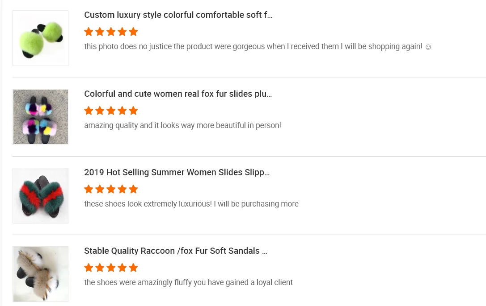View the raccoon fur sandals thumbnail
Viewport: 486px width, 306px height.
click(x=40, y=274)
